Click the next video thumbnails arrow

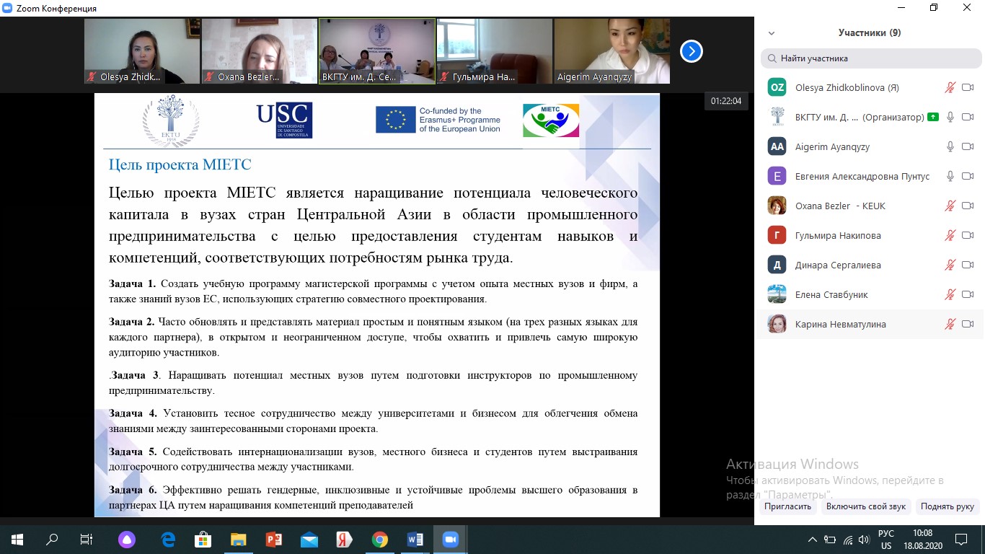691,51
